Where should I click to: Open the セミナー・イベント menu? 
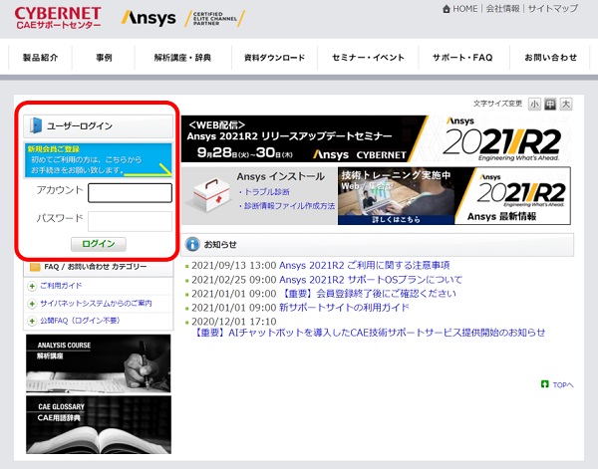[x=368, y=58]
